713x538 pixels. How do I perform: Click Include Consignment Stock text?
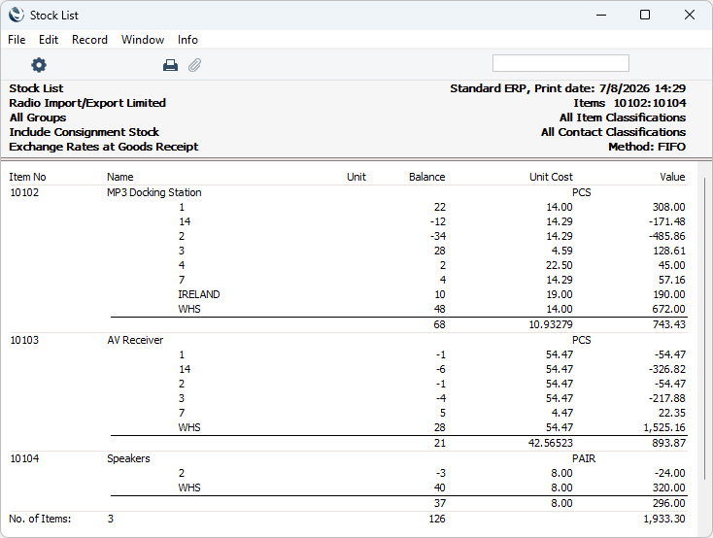coord(85,132)
